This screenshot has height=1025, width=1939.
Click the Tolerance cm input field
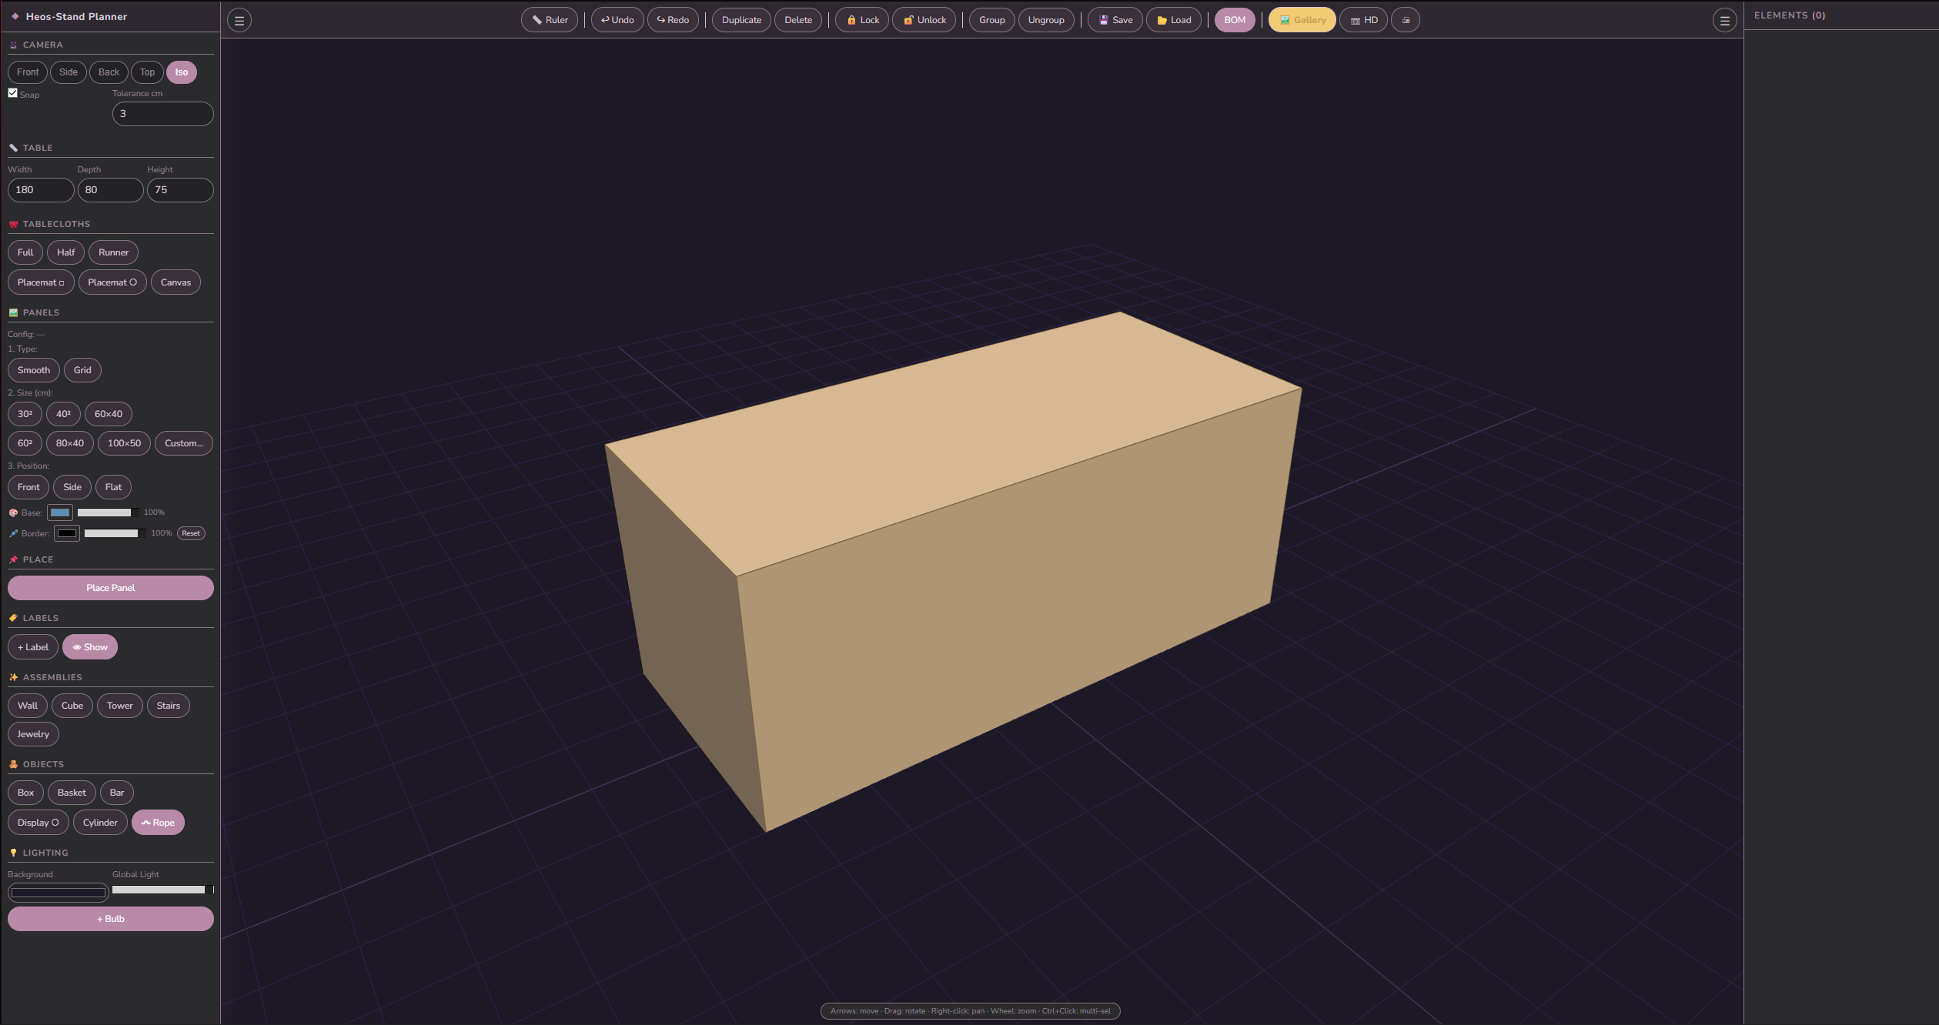pos(162,114)
